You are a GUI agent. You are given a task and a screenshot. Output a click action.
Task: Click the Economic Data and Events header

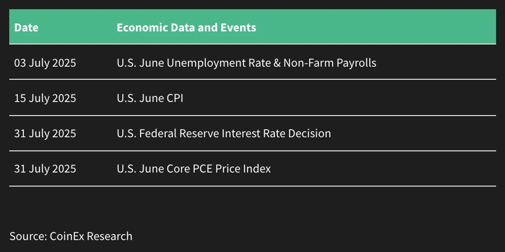coord(186,28)
